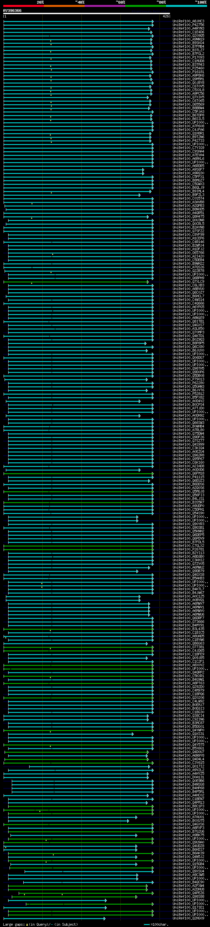Select hit label UniRef100_Q209Q5
The width and height of the screenshot is (210, 927).
[x=188, y=36]
